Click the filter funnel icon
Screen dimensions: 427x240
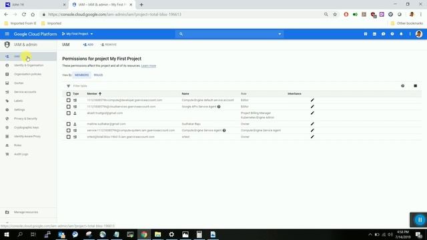pyautogui.click(x=68, y=86)
